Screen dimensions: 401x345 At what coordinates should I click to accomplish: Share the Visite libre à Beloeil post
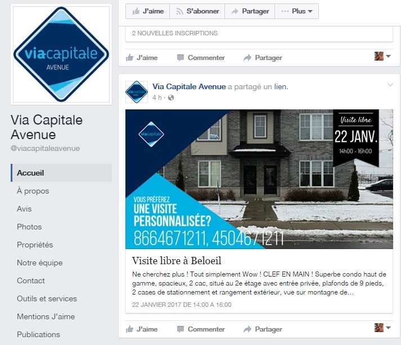coord(263,329)
